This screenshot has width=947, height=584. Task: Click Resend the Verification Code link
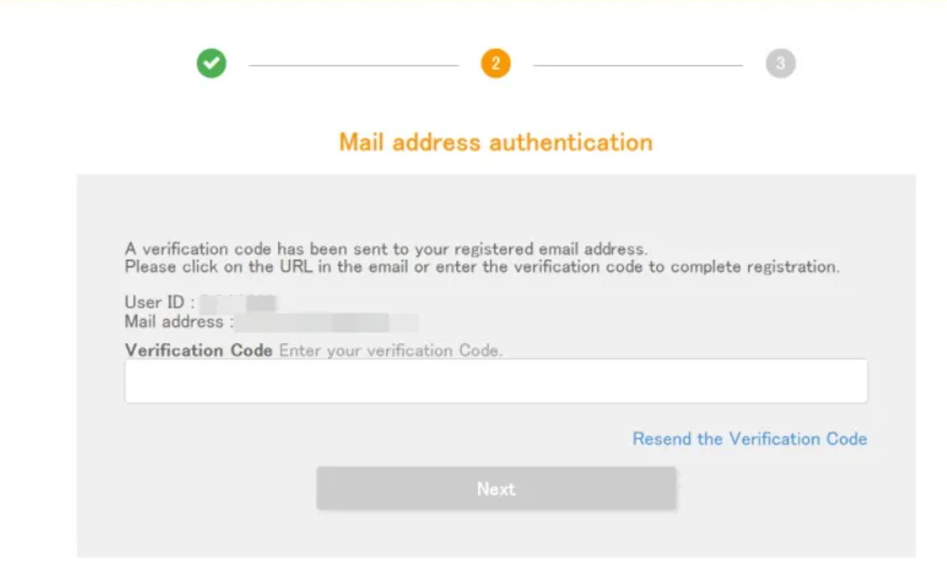(749, 439)
